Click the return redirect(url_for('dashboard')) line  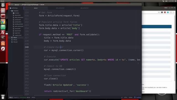[x=67, y=91]
